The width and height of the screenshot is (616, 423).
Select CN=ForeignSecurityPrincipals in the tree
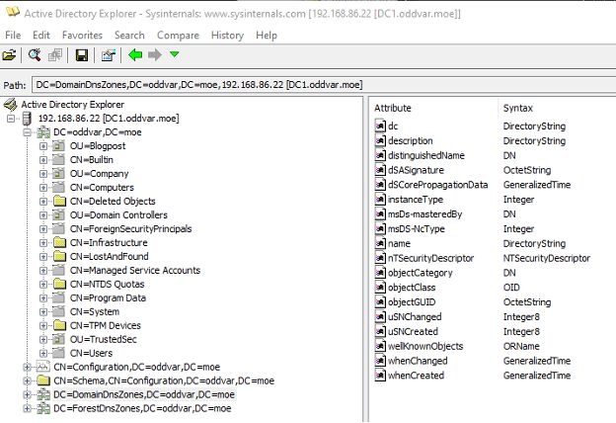(131, 228)
